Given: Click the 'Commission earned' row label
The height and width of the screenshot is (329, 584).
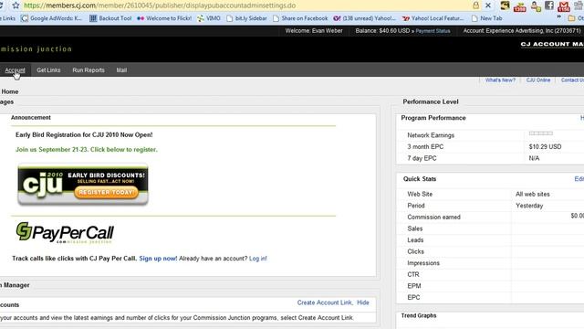Looking at the screenshot, I should [x=433, y=218].
